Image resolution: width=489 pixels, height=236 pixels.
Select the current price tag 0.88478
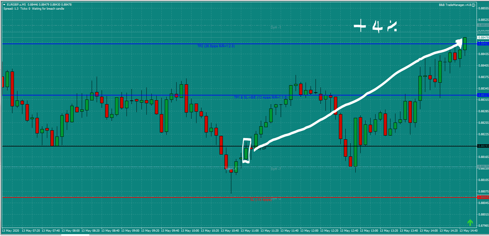483,38
